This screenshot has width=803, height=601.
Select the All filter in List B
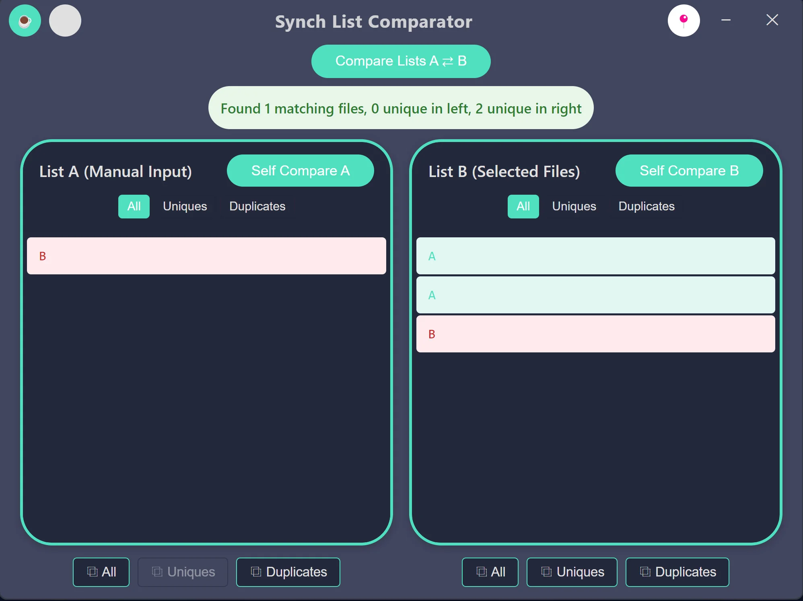click(523, 206)
